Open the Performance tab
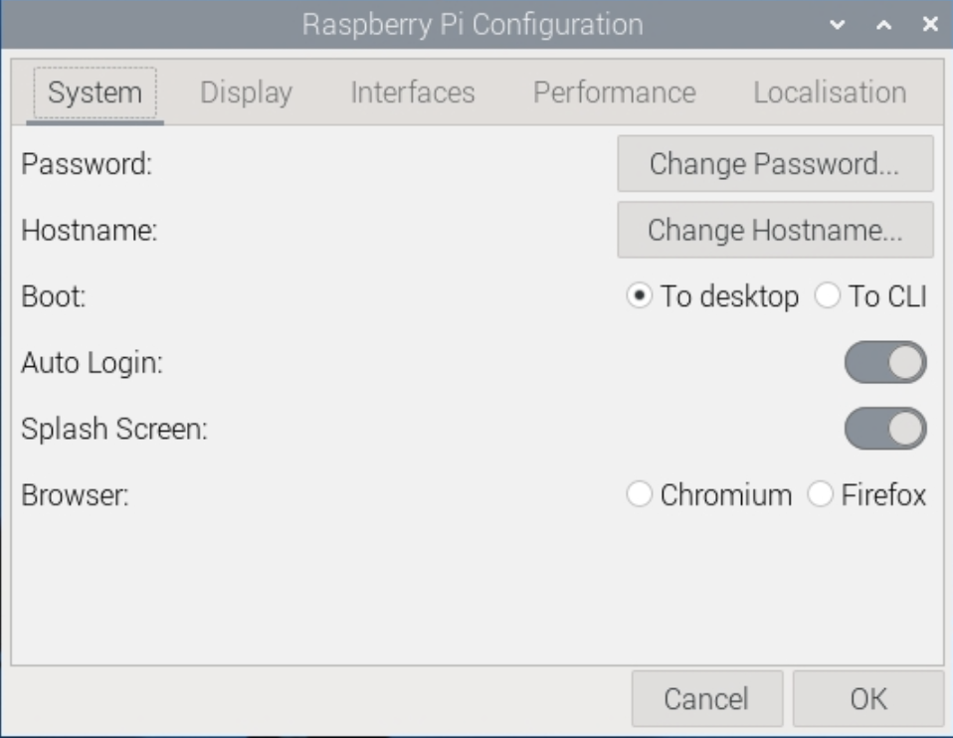 click(x=615, y=92)
